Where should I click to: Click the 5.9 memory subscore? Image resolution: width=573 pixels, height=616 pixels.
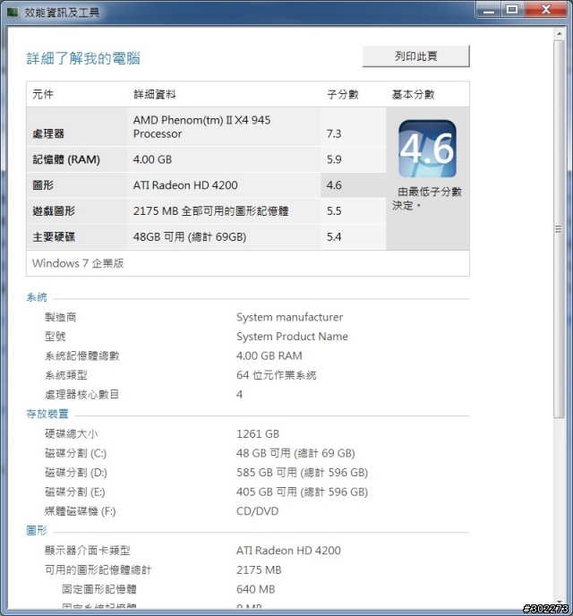coord(334,159)
